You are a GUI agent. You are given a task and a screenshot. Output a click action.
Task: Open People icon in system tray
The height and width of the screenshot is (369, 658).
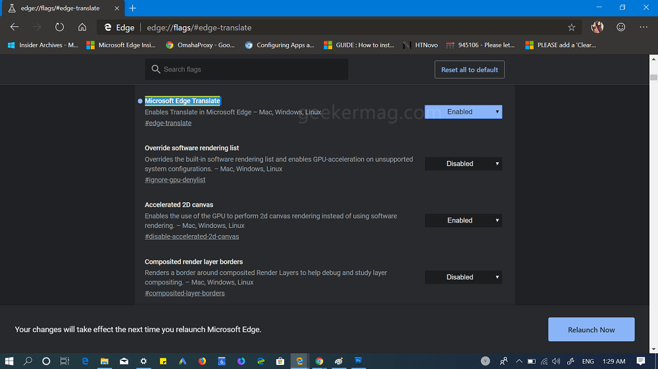503,361
